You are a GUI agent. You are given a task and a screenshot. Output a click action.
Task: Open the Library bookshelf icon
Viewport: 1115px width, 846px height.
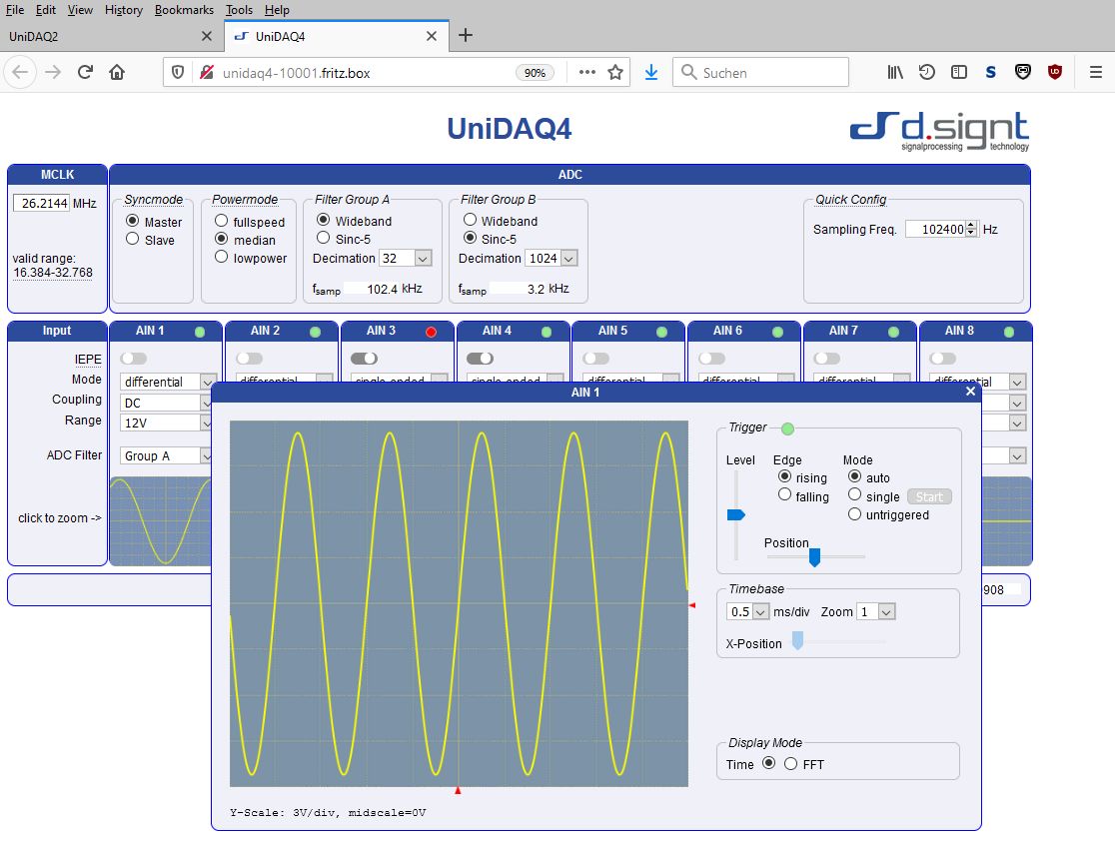click(x=895, y=73)
